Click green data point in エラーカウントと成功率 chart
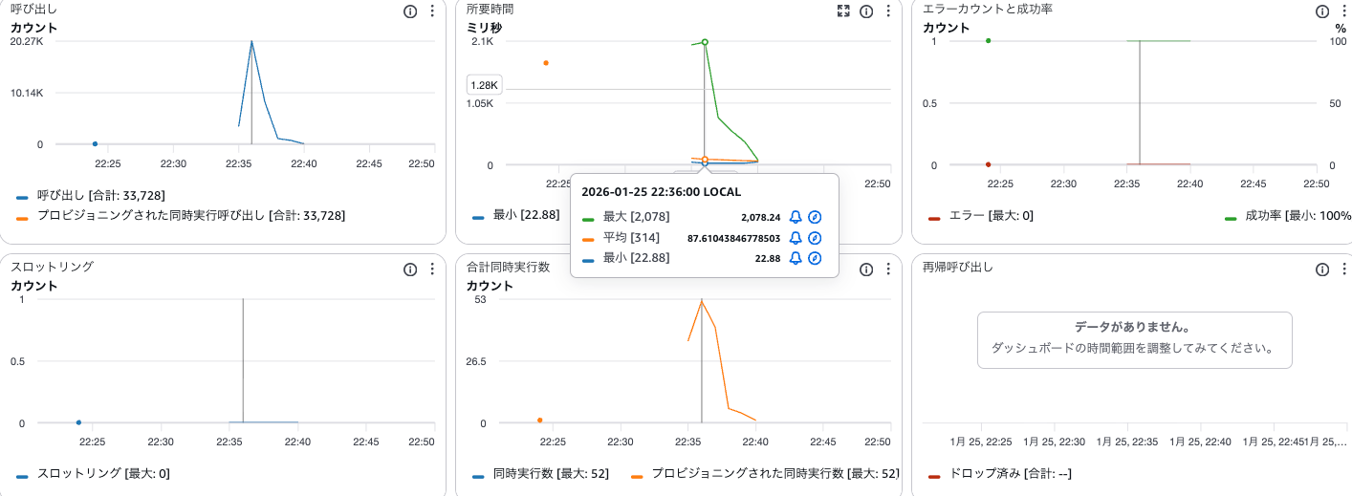The image size is (1352, 496). [988, 41]
